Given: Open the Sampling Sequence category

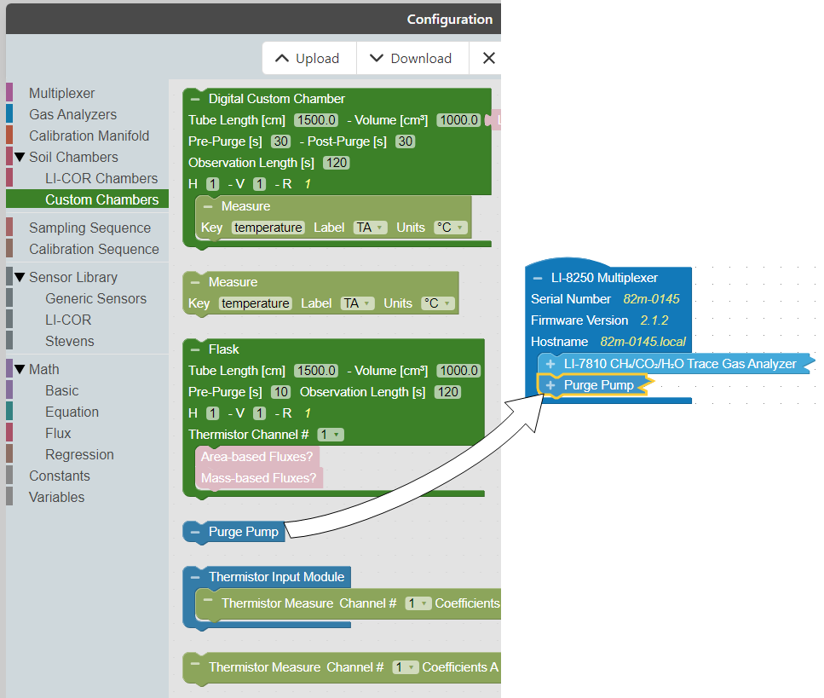Looking at the screenshot, I should point(89,228).
